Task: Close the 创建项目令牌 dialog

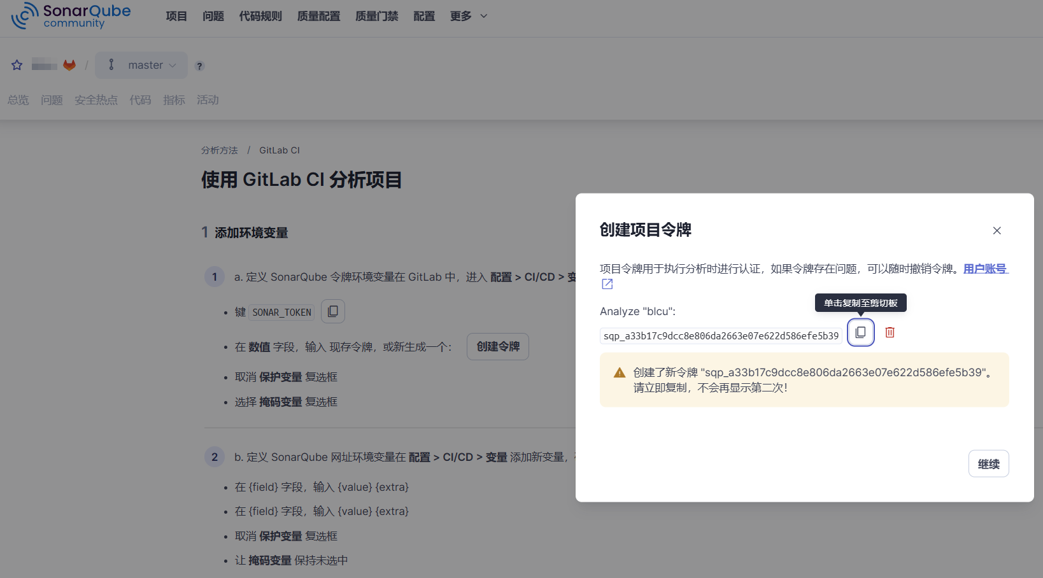Action: click(x=997, y=230)
